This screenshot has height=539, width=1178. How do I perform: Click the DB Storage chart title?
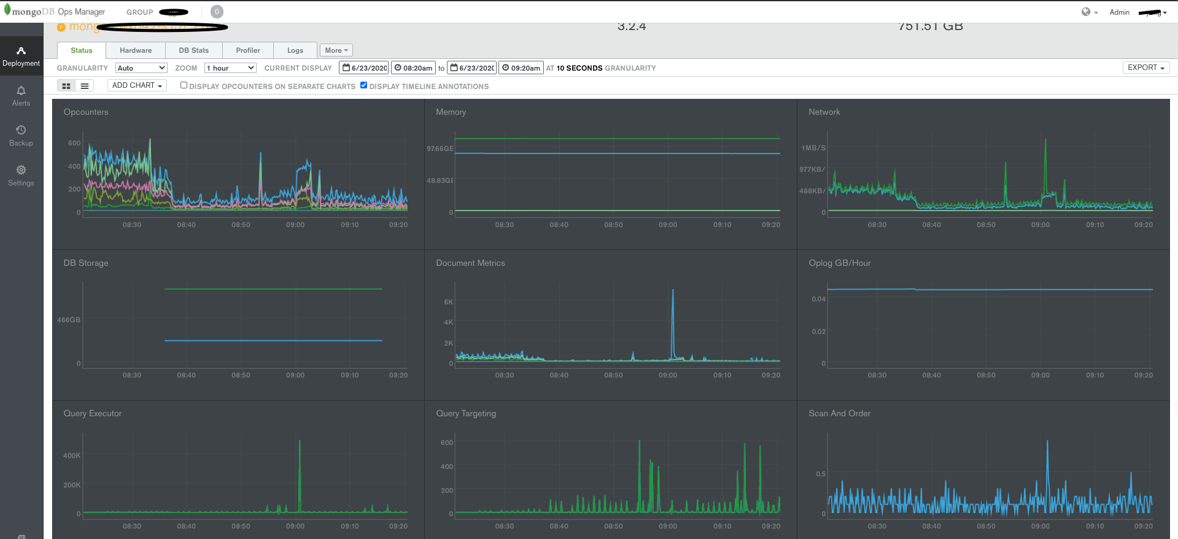pos(86,263)
